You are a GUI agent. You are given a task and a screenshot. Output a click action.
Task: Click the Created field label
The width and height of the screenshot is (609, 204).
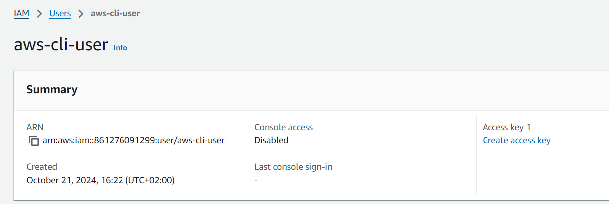[x=42, y=167]
